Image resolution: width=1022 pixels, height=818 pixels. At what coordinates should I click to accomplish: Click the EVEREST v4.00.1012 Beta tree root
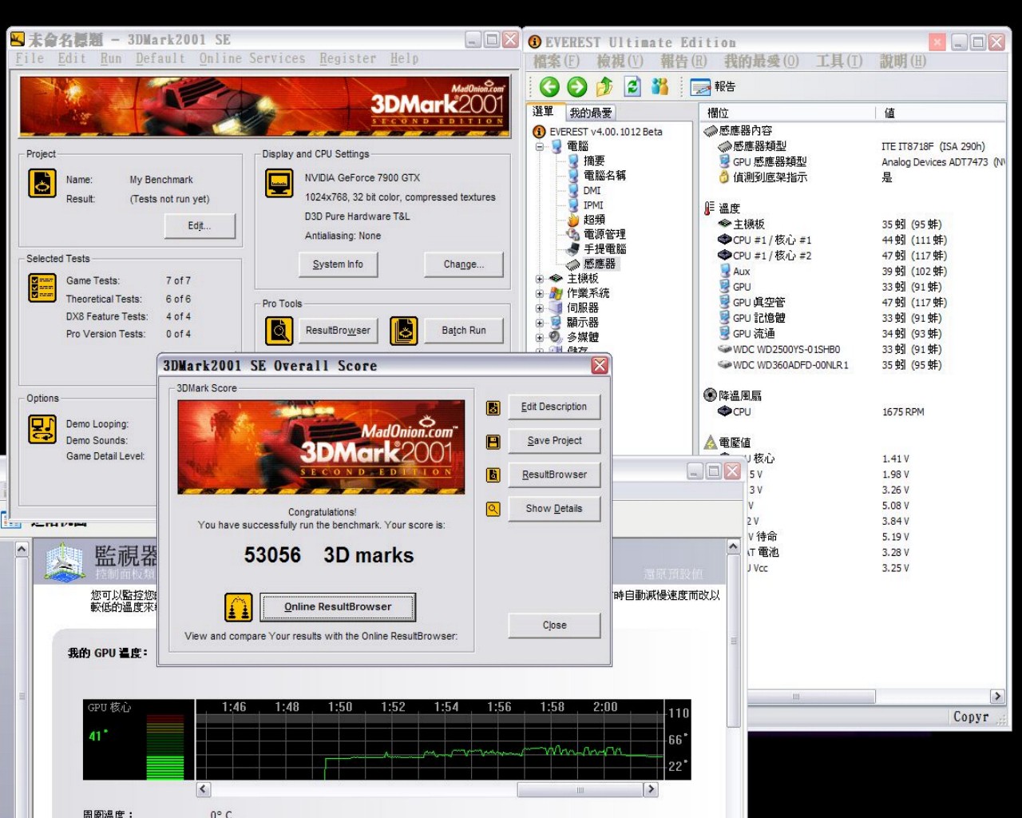[x=597, y=132]
